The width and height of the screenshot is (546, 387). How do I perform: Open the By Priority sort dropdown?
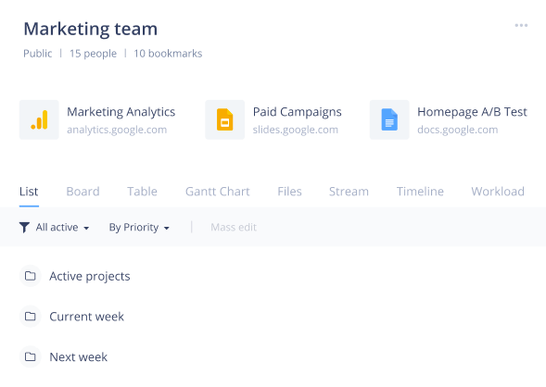click(139, 228)
